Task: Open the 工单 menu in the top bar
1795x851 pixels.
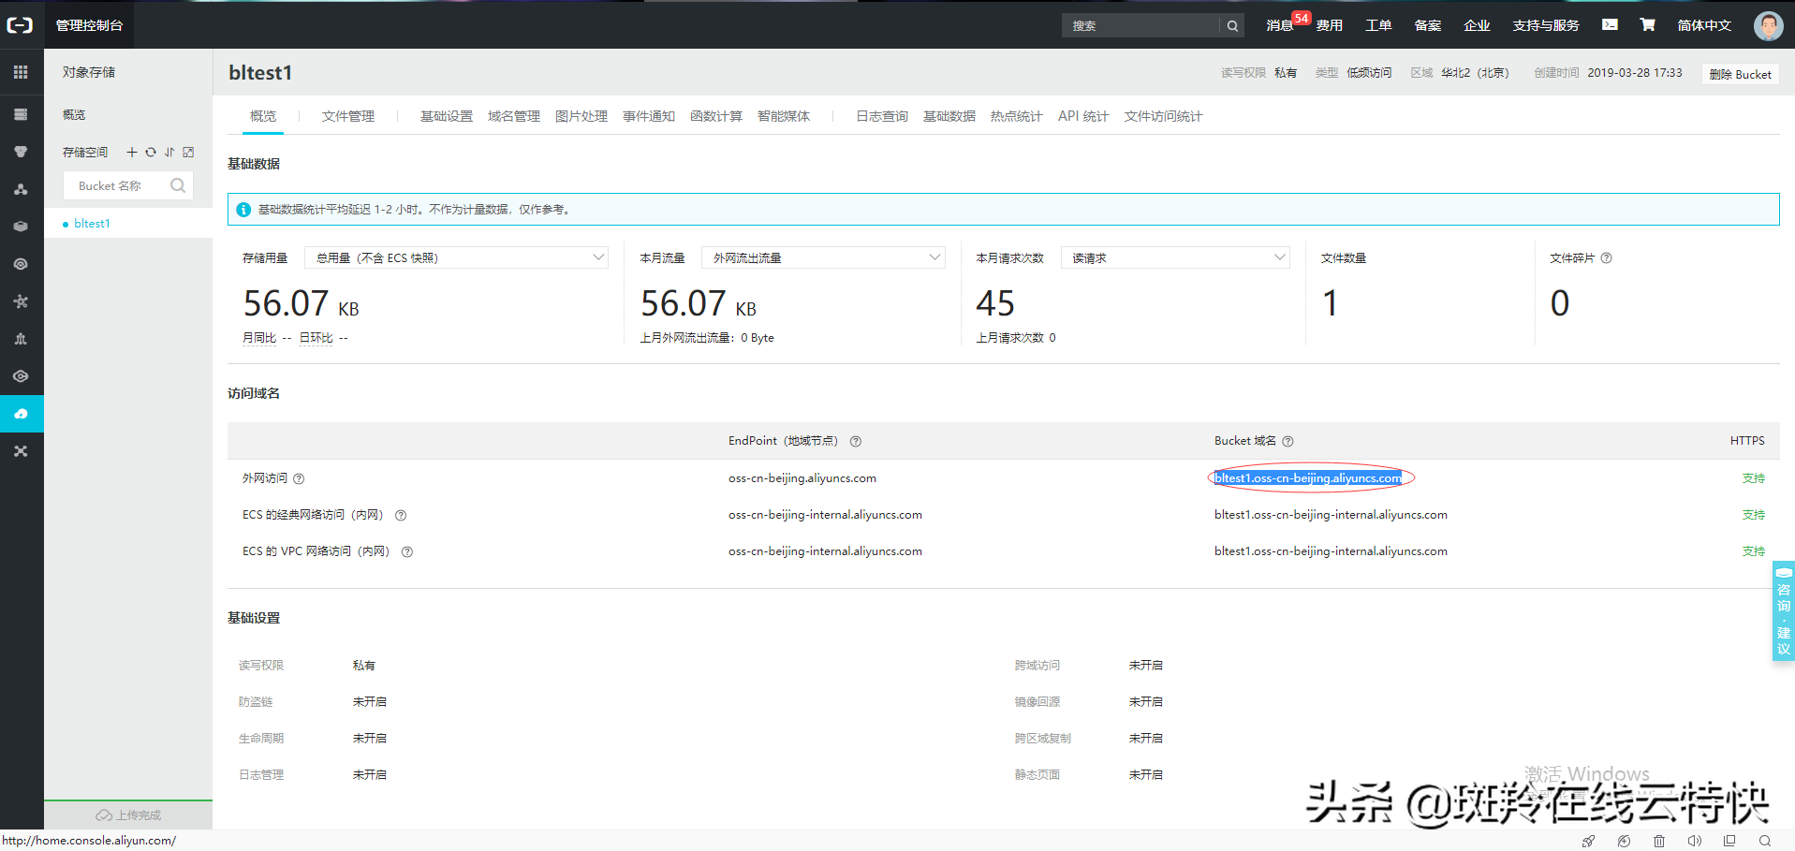Action: [x=1378, y=25]
